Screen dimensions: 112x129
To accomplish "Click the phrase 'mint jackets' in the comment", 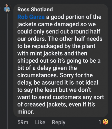I will point(47,53).
